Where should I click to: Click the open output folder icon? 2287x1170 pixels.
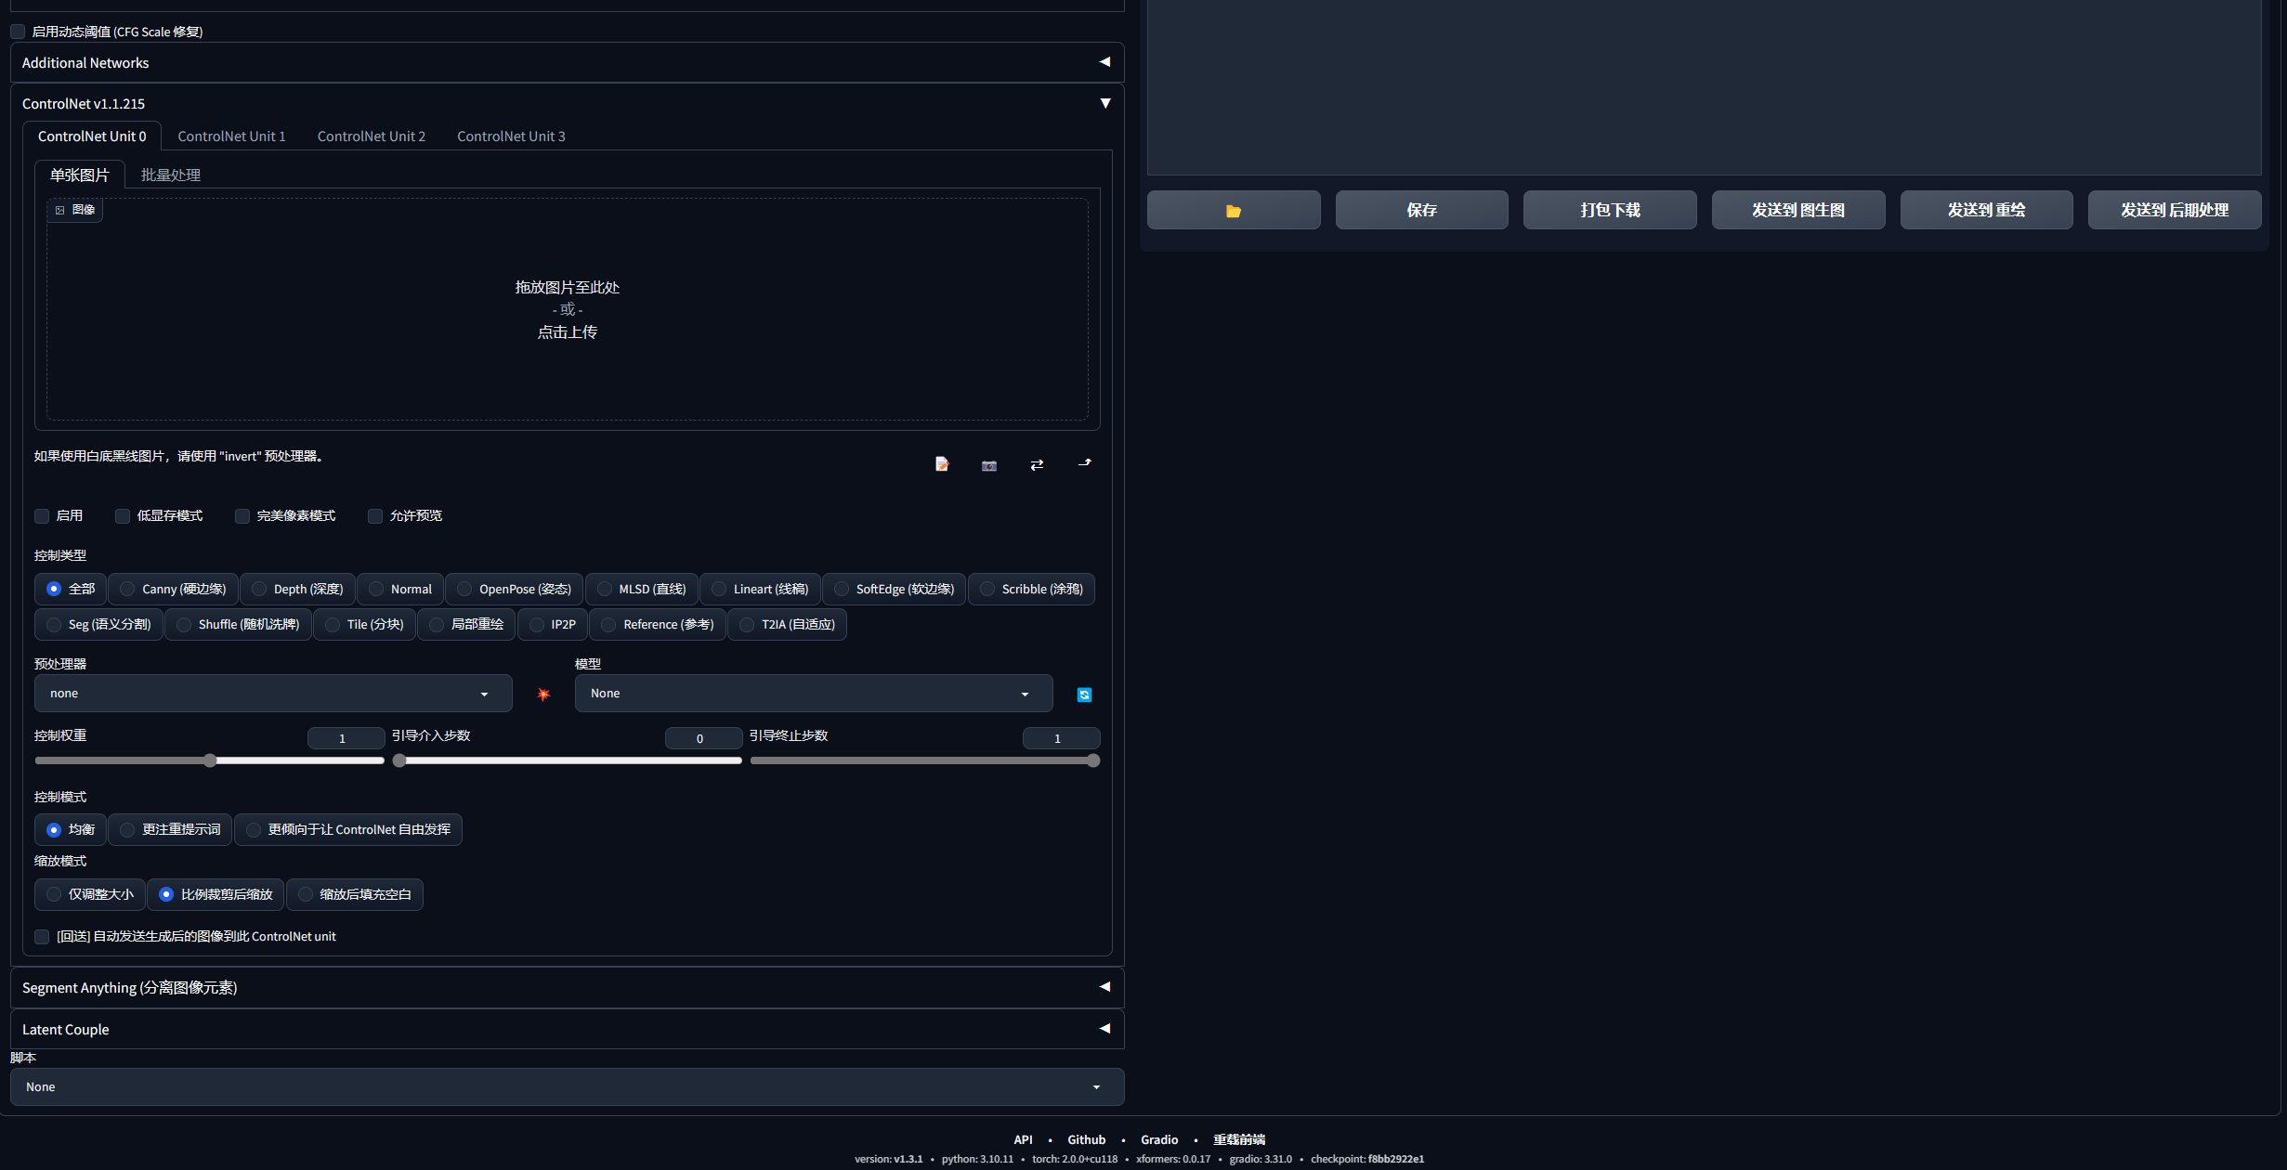[1233, 211]
